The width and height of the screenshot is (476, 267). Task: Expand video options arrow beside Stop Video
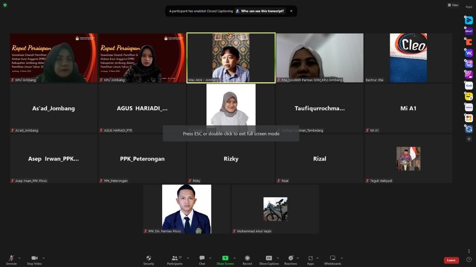click(x=44, y=258)
